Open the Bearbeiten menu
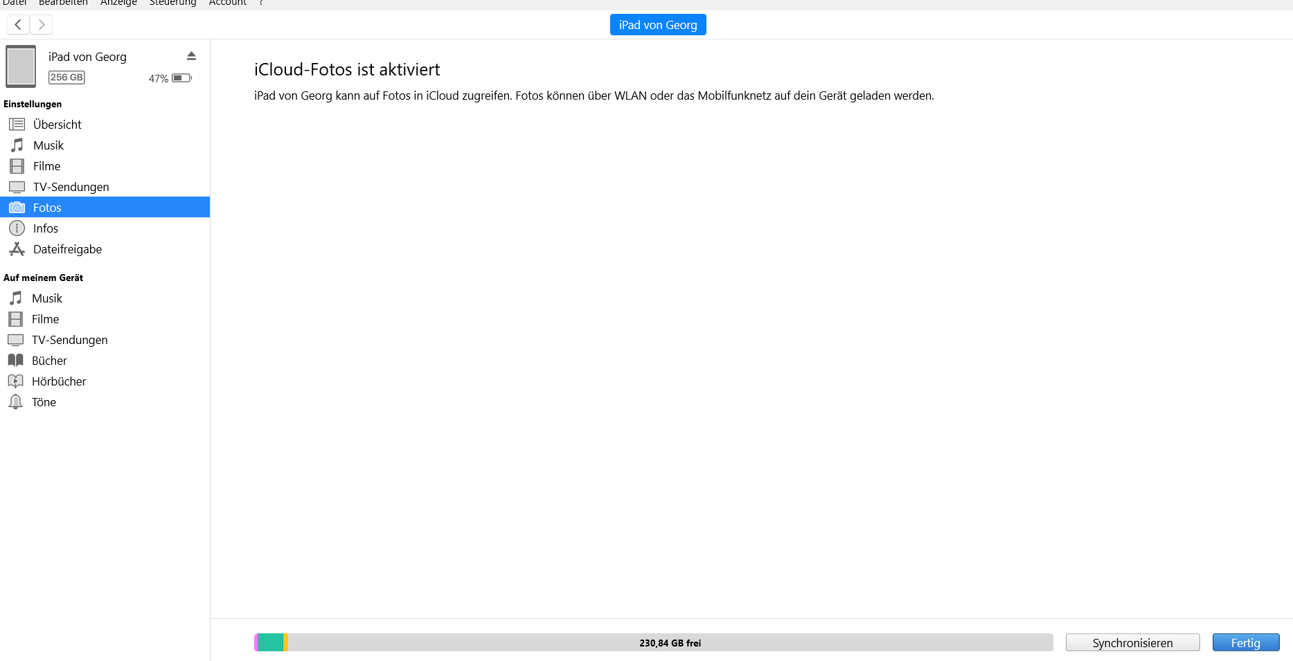 click(63, 3)
